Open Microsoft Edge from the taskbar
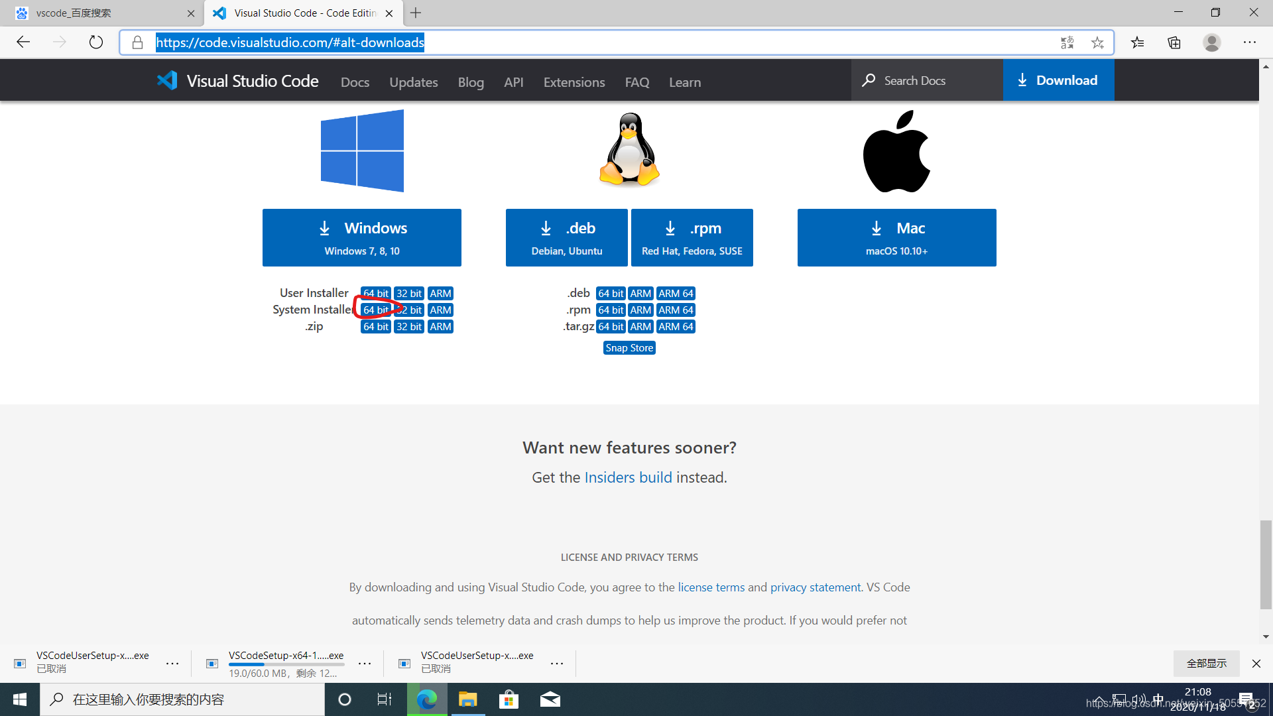Image resolution: width=1273 pixels, height=716 pixels. [427, 699]
